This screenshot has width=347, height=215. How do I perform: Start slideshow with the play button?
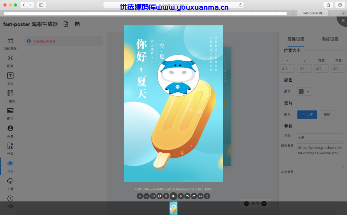click(173, 196)
